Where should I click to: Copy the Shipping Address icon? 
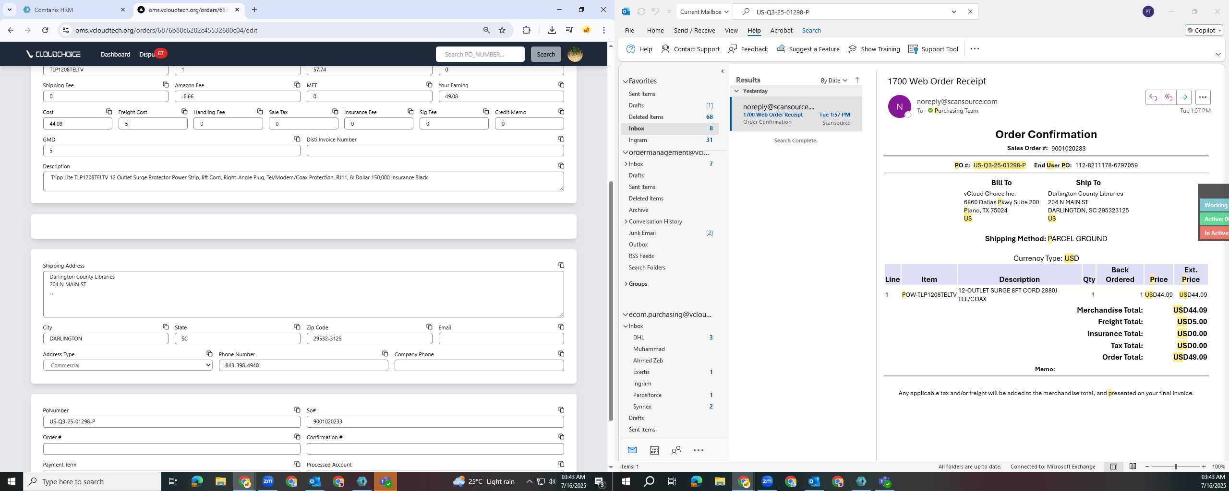[561, 265]
